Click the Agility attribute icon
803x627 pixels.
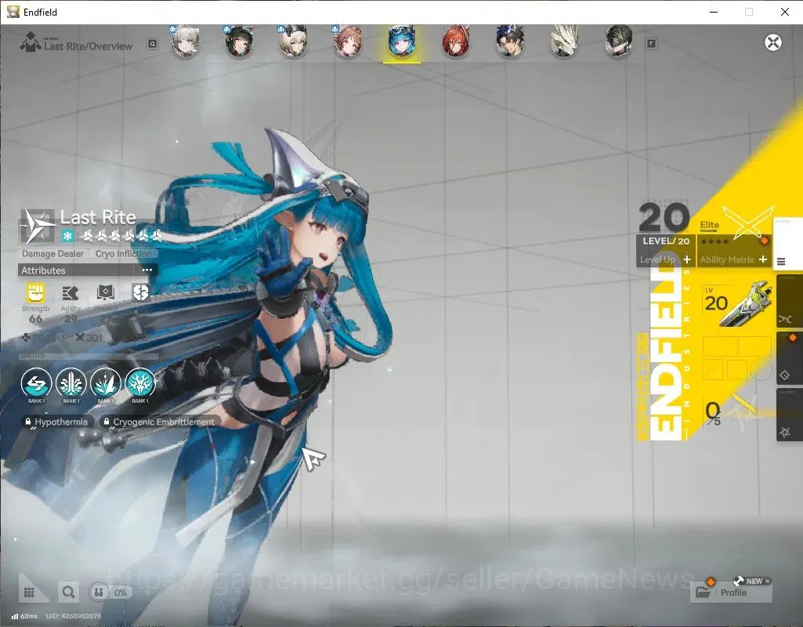point(71,293)
